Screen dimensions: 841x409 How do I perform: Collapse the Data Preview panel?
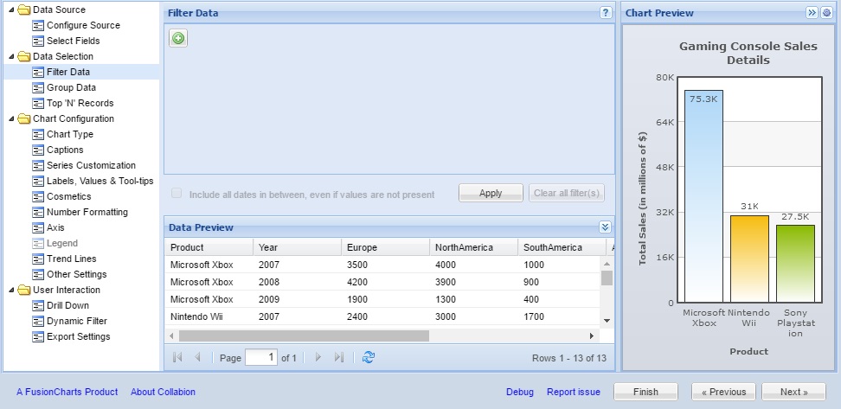[x=605, y=227]
